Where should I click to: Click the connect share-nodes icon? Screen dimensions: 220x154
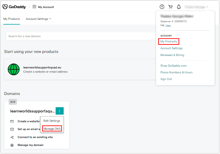[12, 137]
